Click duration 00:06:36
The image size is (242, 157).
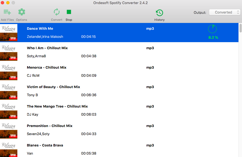[x=89, y=95]
